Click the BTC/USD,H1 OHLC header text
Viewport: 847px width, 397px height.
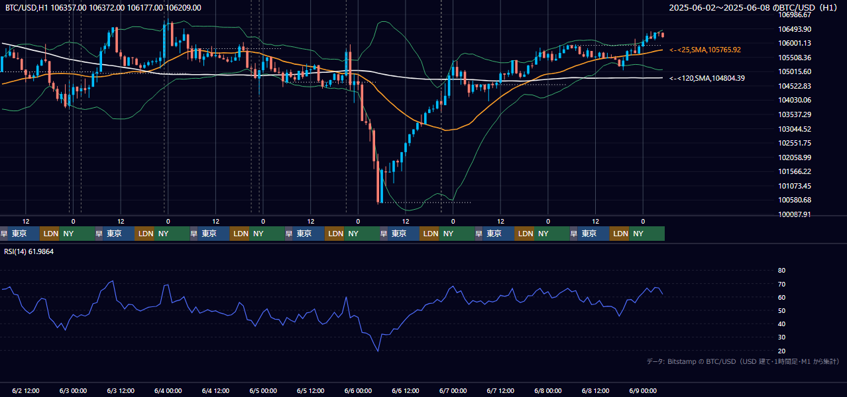pyautogui.click(x=103, y=7)
